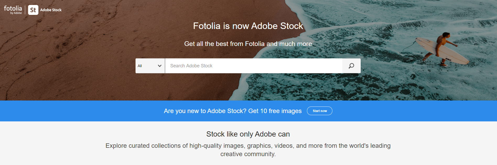This screenshot has height=165, width=497.
Task: Click the 'Explore curated collections' description line
Action: tap(248, 146)
